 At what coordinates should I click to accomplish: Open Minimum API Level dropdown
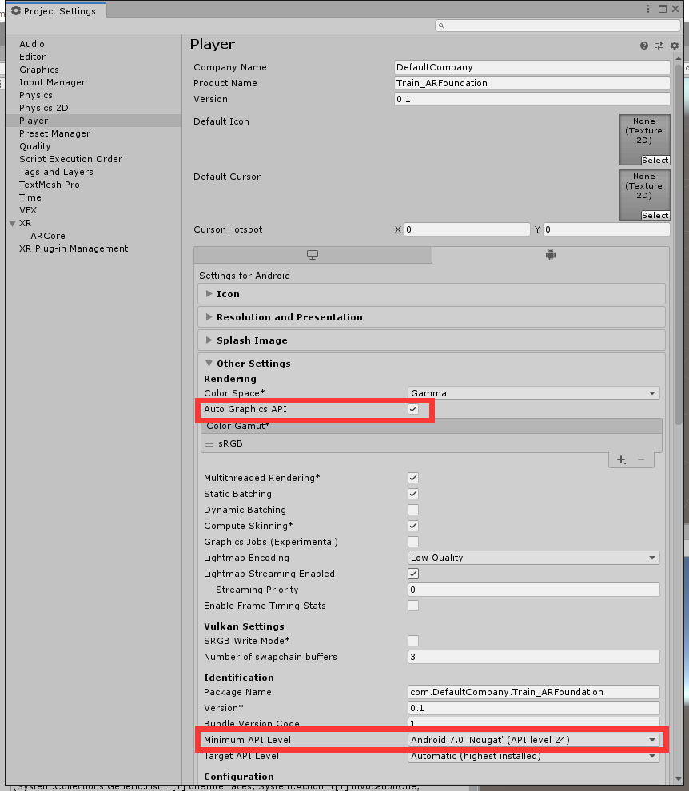coord(533,740)
